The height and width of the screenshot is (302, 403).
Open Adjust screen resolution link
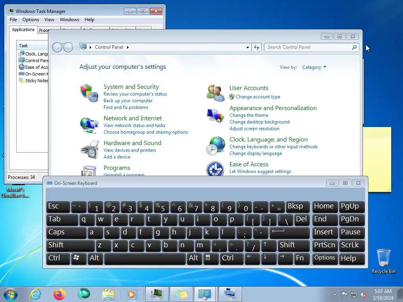[x=254, y=129]
